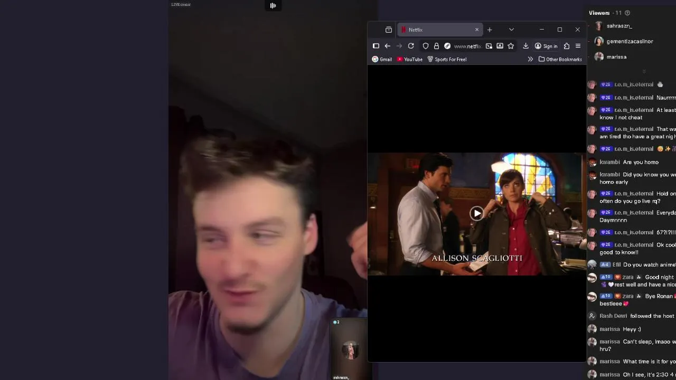Show more bookmarks chevron

pos(530,59)
